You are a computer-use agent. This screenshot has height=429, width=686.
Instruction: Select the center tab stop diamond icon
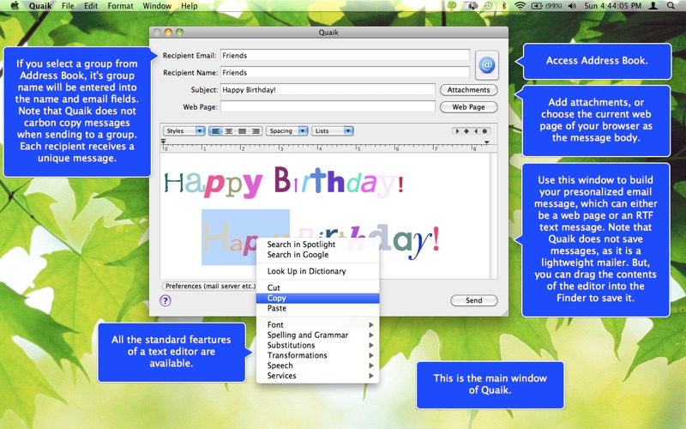(x=466, y=131)
